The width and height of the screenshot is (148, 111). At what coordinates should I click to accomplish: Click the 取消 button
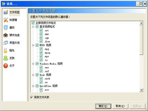(120, 106)
